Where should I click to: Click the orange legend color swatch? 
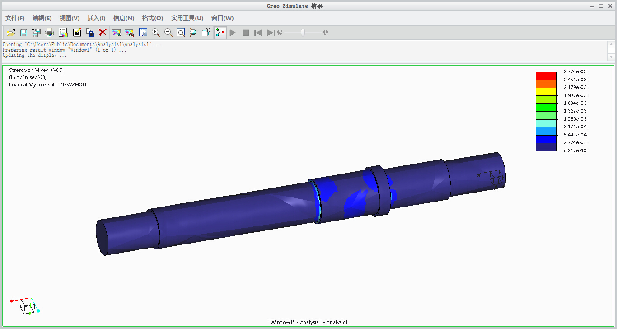(547, 84)
